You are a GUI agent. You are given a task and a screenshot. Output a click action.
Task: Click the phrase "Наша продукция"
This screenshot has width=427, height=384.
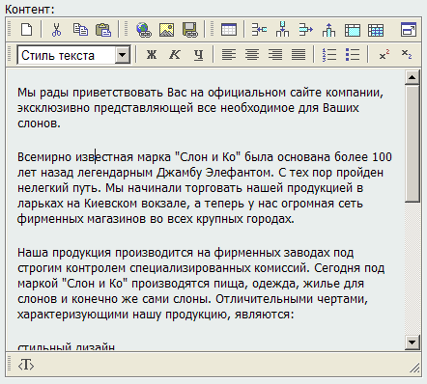click(64, 253)
